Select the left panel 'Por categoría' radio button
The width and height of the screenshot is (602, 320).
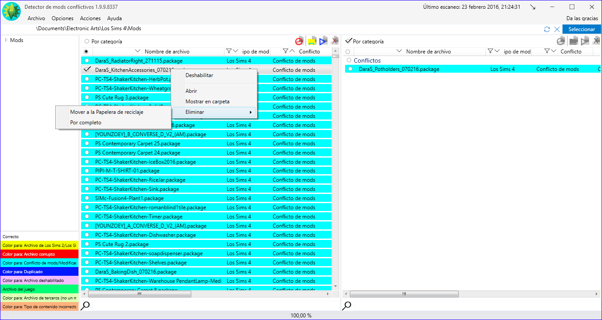click(x=86, y=42)
